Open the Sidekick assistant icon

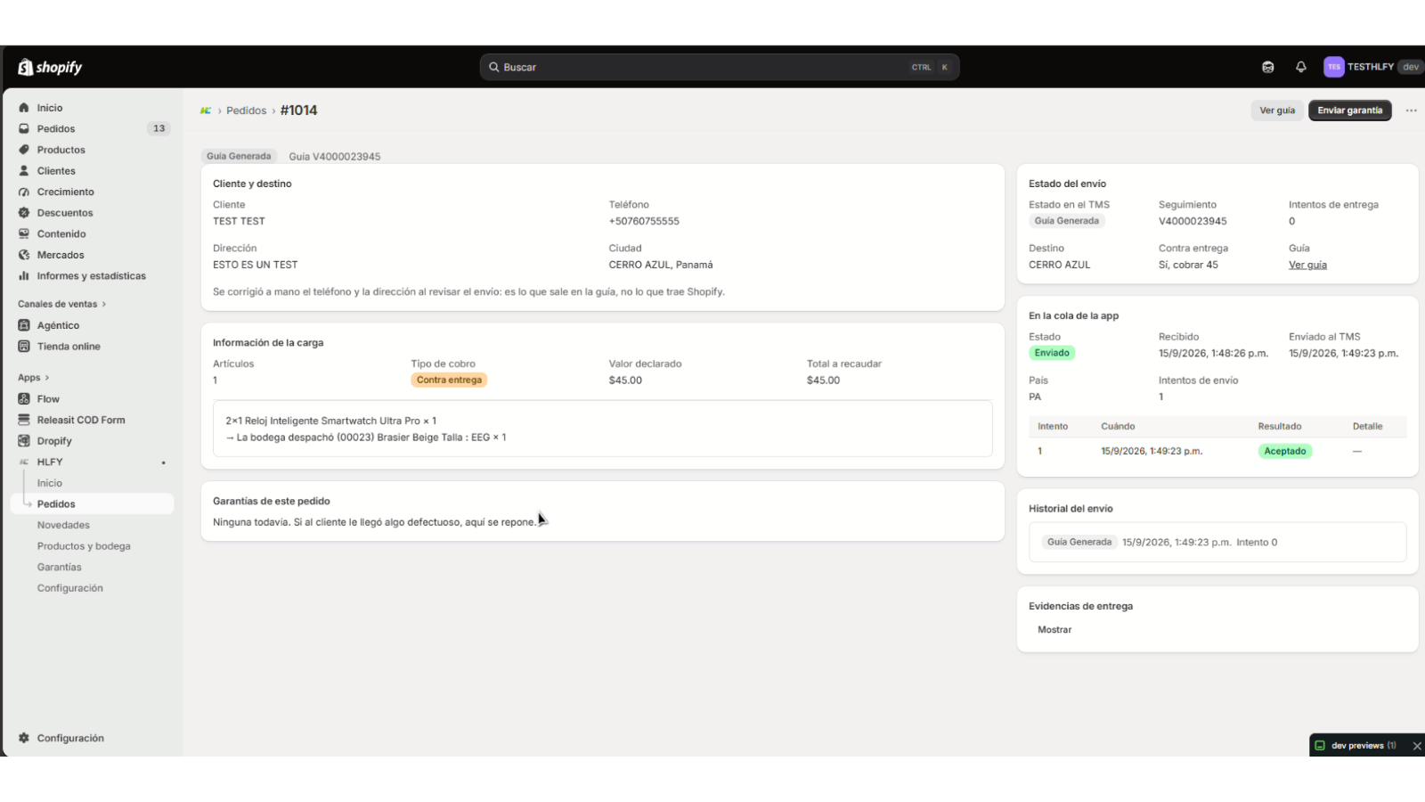pos(1268,67)
